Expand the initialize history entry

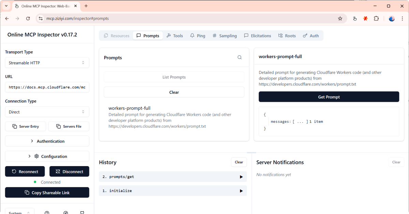tap(173, 191)
